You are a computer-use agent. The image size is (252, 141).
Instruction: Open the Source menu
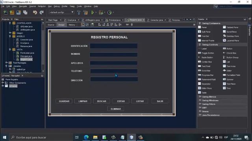(x=32, y=6)
